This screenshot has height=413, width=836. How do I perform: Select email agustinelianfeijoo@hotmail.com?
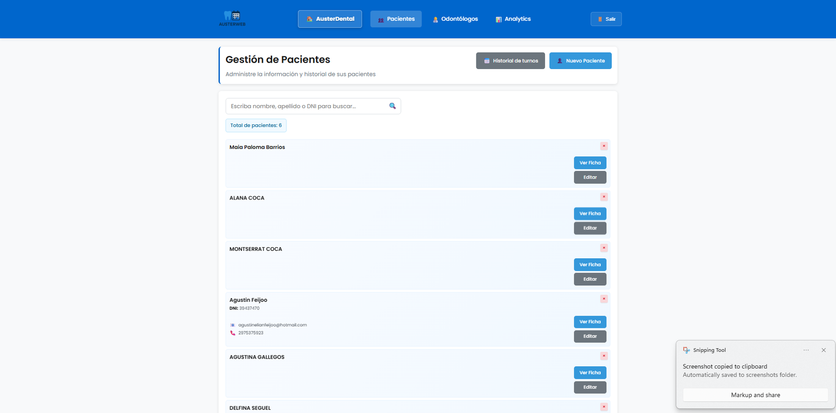coord(273,325)
